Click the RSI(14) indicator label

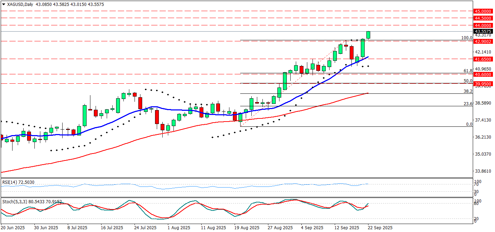pos(18,182)
